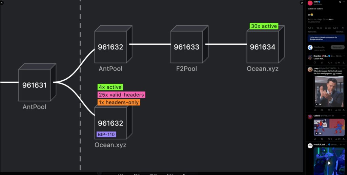This screenshot has width=347, height=175.
Task: Open the Relevante sort dropdown
Action: (x=312, y=32)
